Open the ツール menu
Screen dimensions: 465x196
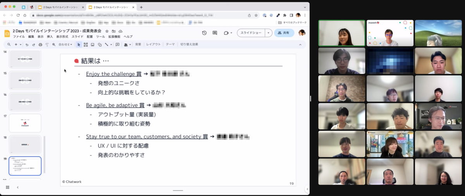coord(100,37)
